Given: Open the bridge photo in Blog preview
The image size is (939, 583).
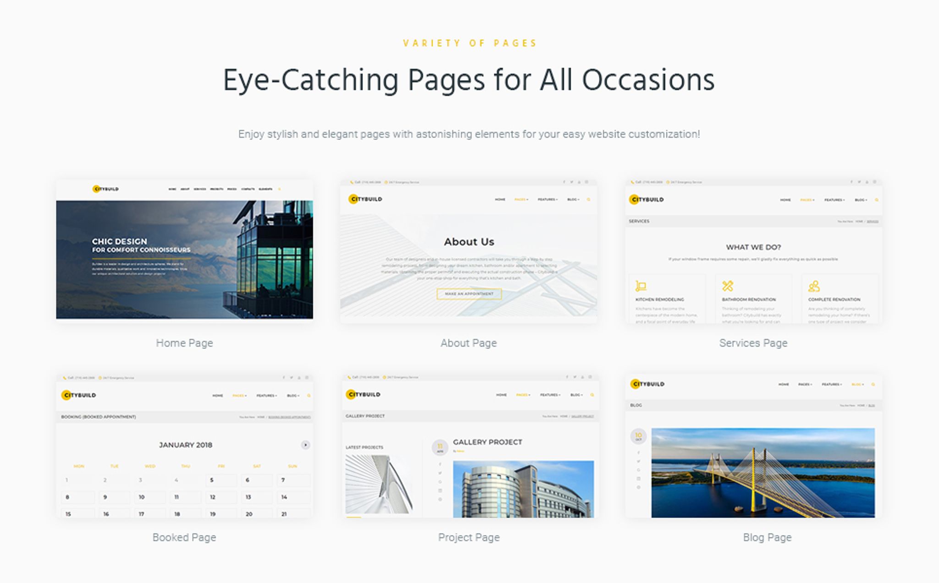Looking at the screenshot, I should 763,473.
